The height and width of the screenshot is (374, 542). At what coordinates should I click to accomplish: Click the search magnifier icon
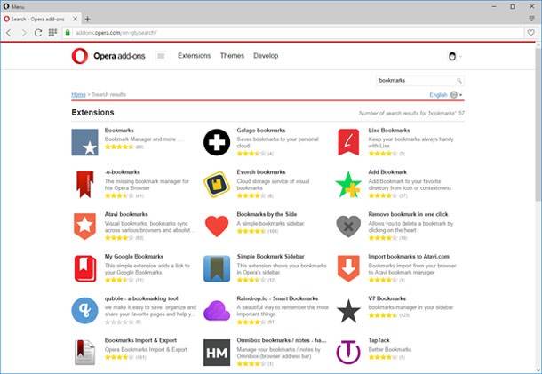(x=459, y=81)
